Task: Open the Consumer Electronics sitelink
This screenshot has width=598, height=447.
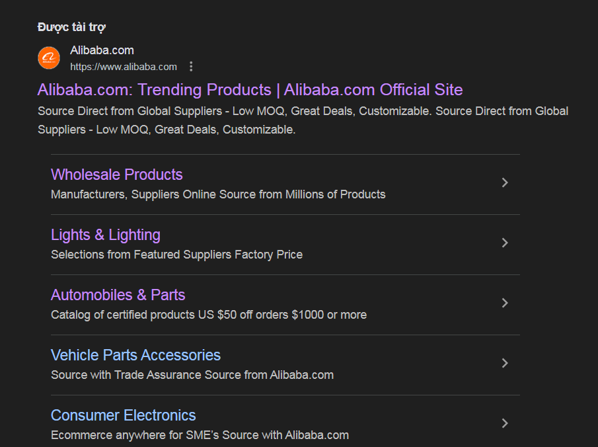Action: 123,415
